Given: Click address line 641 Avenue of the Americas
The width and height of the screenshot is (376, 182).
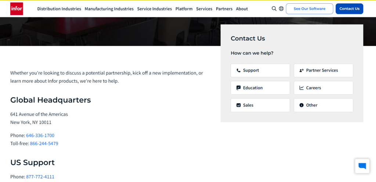Looking at the screenshot, I should click(39, 114).
